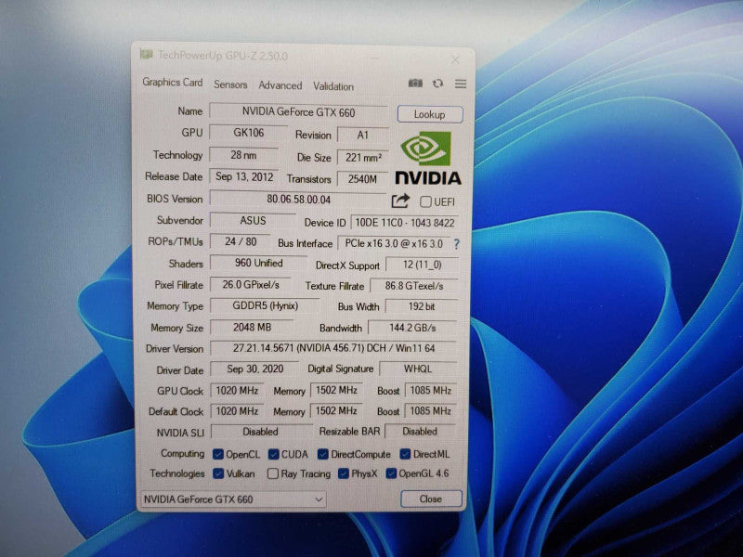
Task: Click the Bus Interface question mark
Action: [x=456, y=244]
